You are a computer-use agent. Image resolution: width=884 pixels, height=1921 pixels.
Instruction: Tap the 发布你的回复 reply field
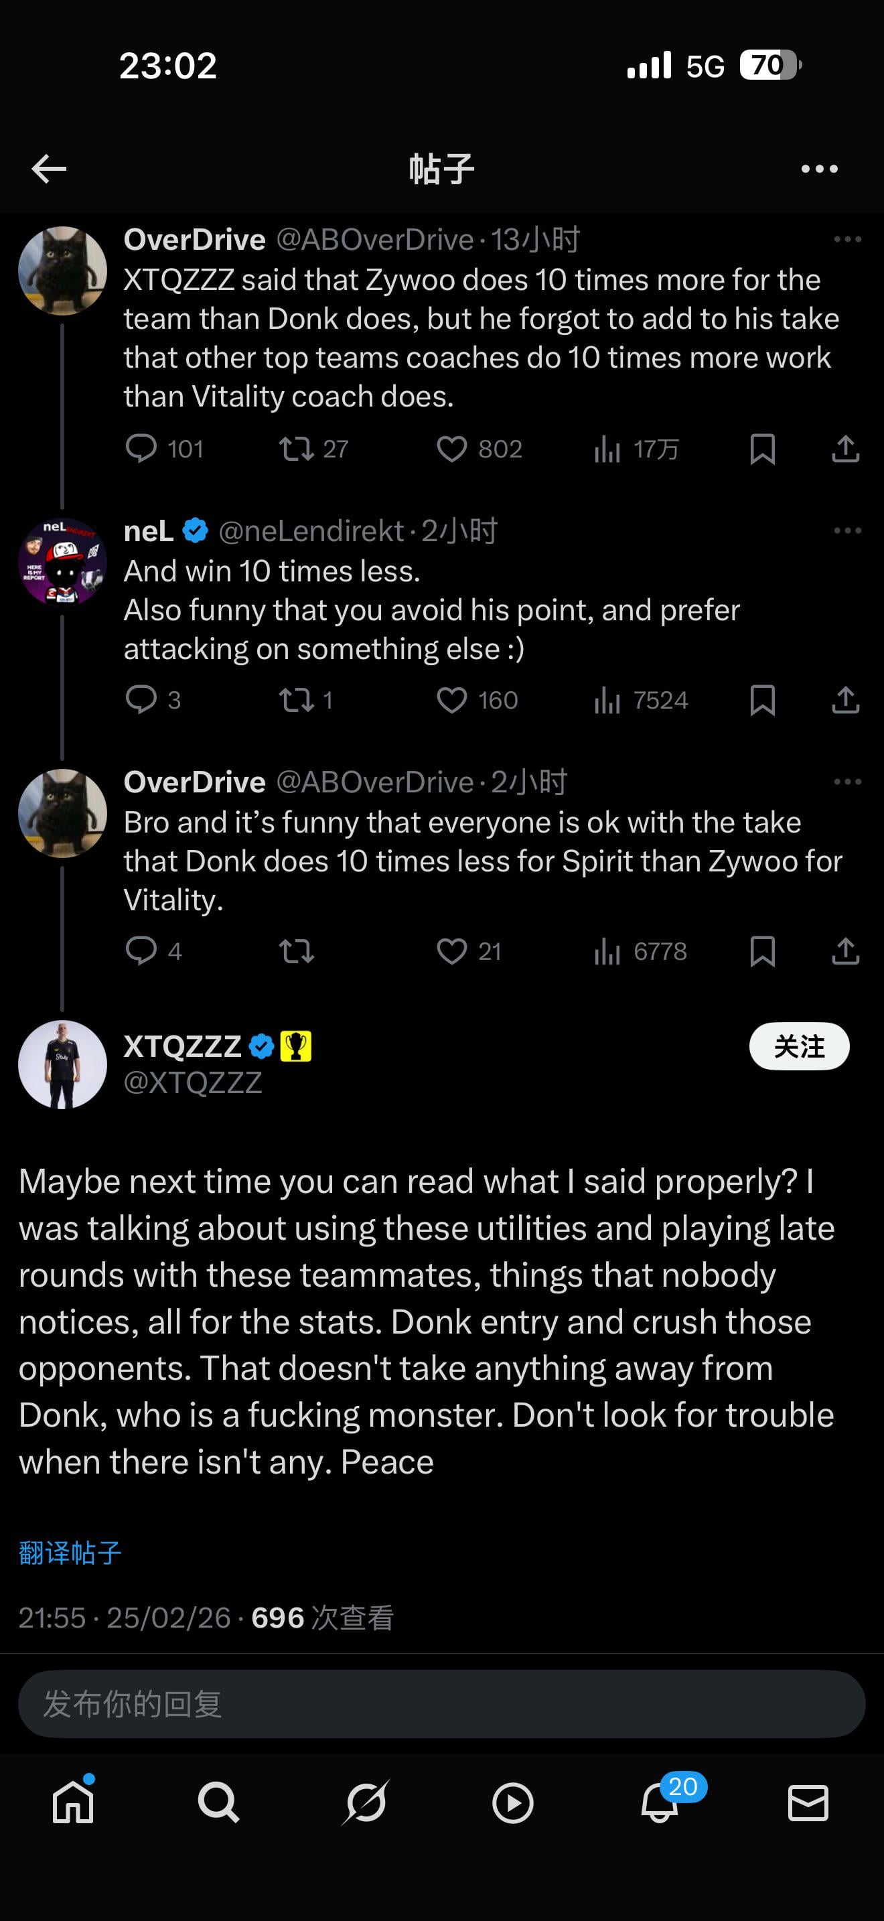441,1704
